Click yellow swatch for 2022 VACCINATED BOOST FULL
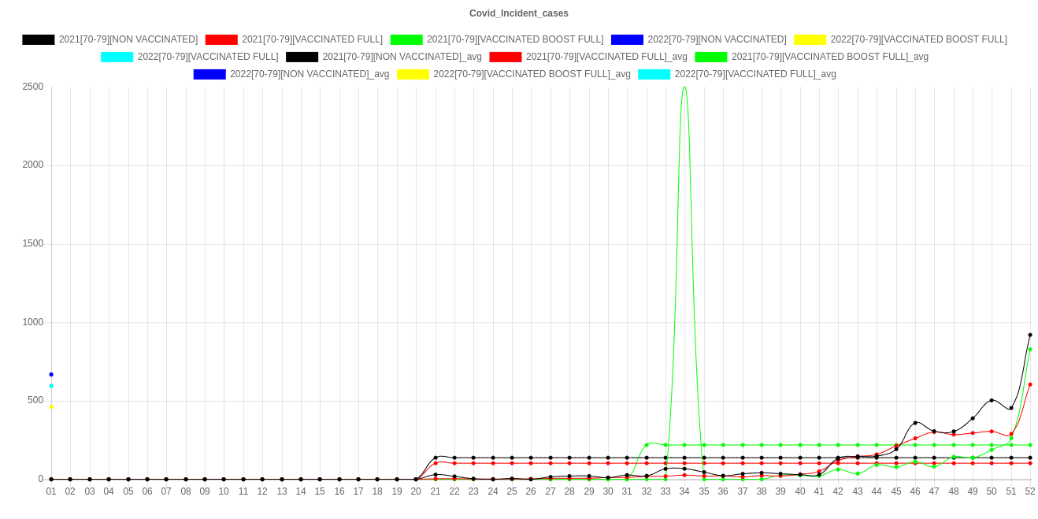 click(810, 39)
